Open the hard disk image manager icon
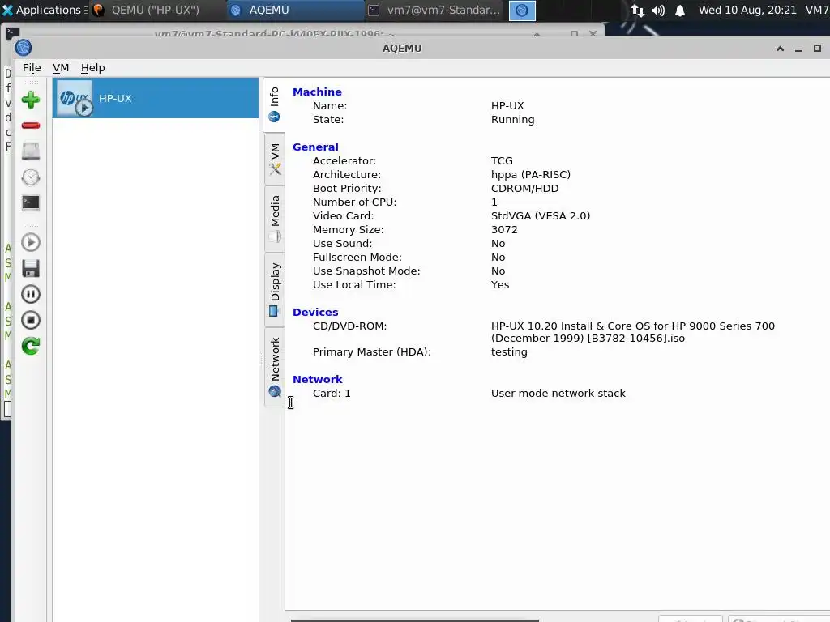The image size is (830, 622). point(31,151)
